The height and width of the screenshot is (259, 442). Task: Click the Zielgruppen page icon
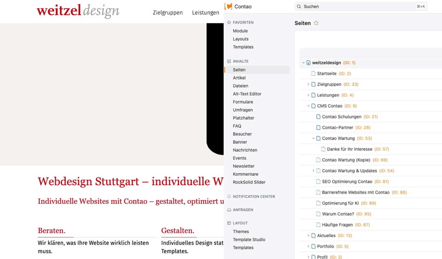pyautogui.click(x=313, y=84)
